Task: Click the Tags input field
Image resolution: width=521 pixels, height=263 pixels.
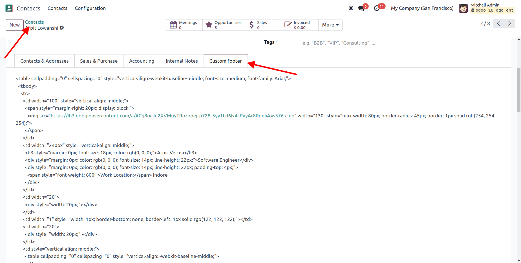Action: pyautogui.click(x=338, y=43)
